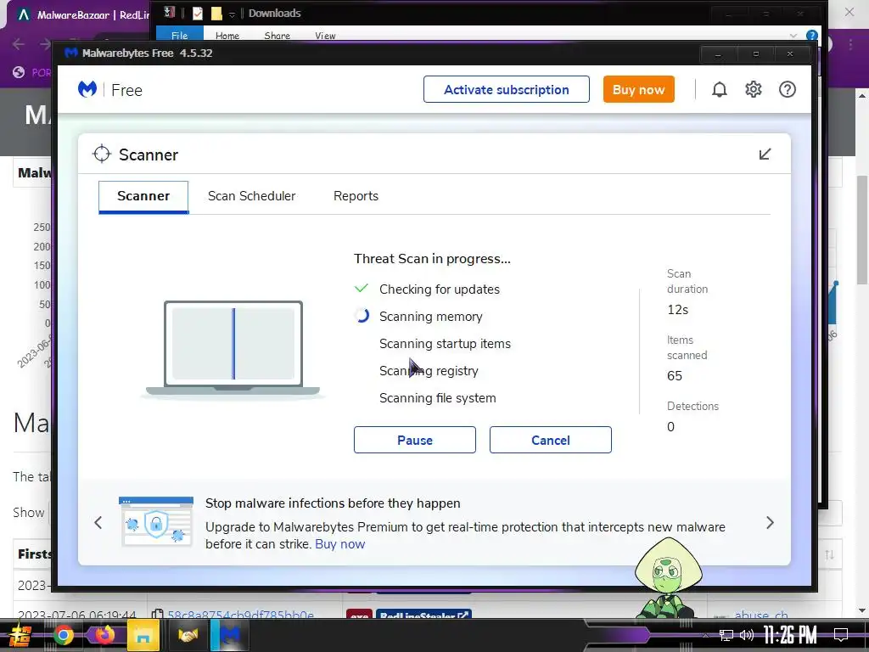Open the Share tab in Downloads window
The height and width of the screenshot is (652, 869).
coord(278,36)
